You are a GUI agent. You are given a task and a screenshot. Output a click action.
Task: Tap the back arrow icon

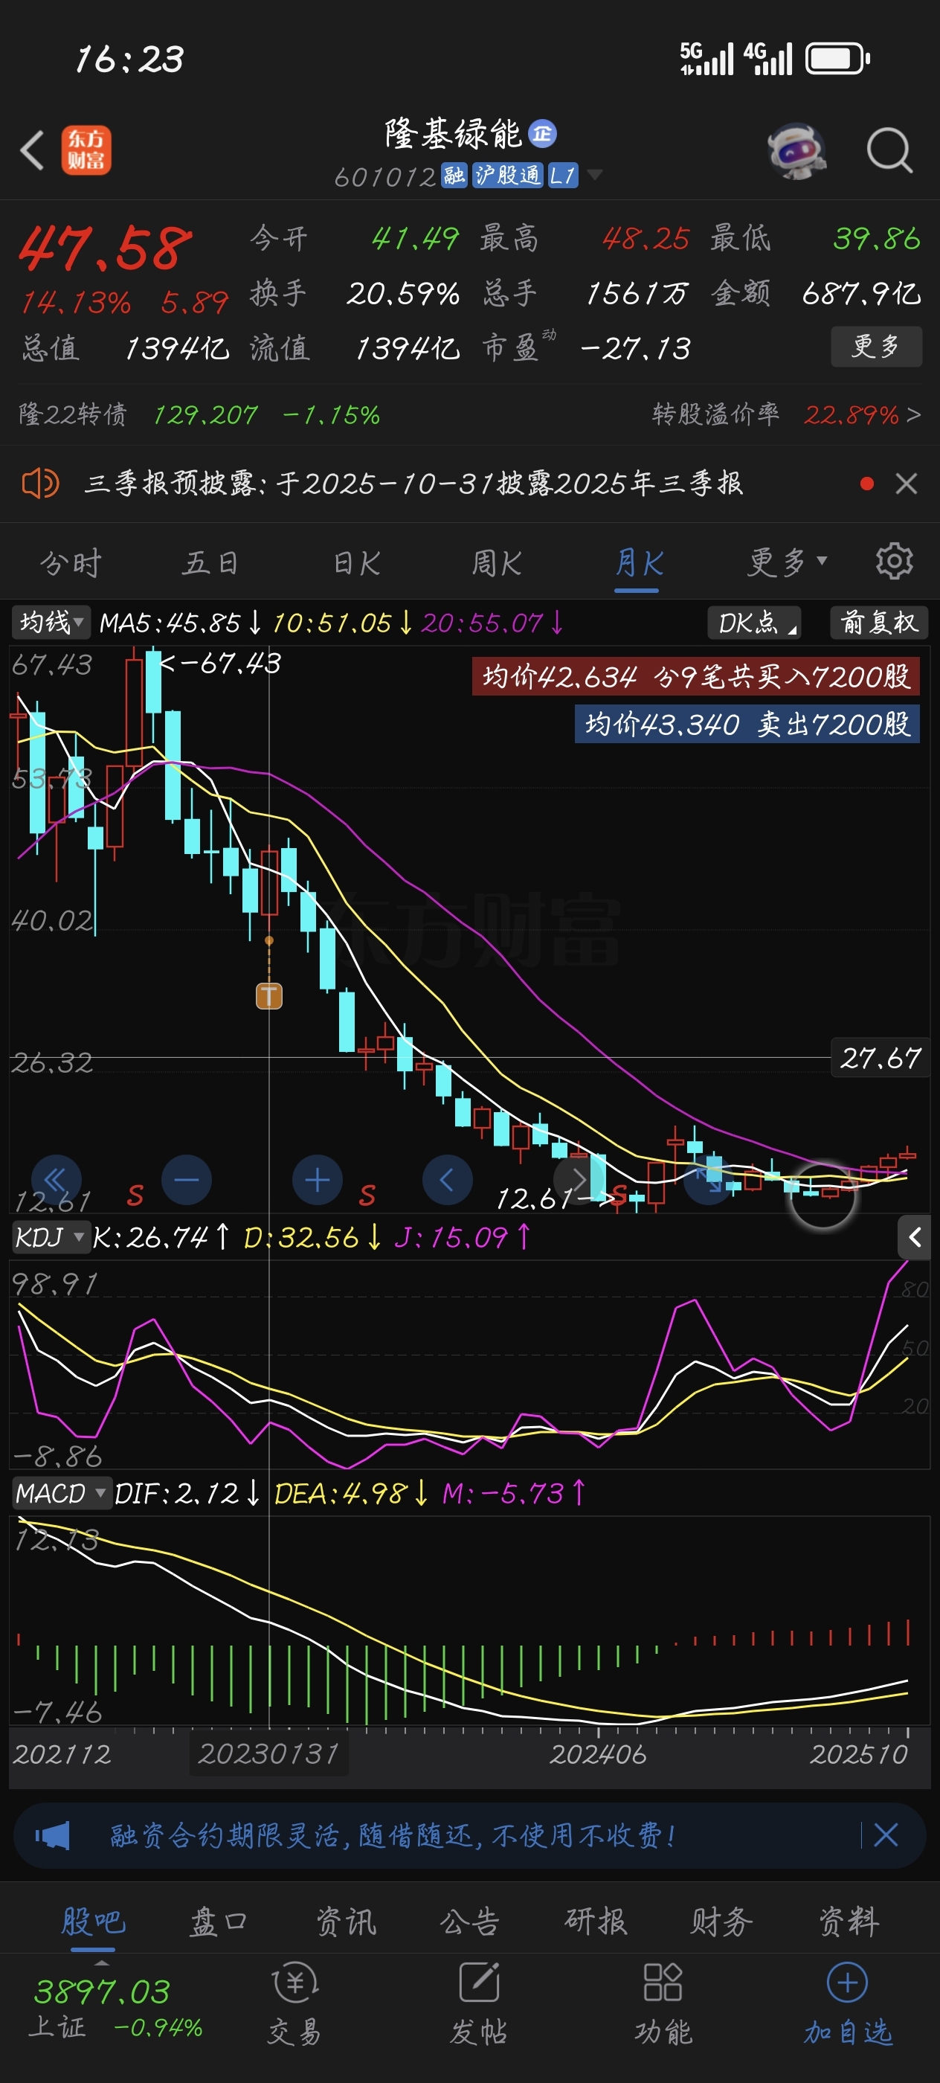tap(32, 150)
